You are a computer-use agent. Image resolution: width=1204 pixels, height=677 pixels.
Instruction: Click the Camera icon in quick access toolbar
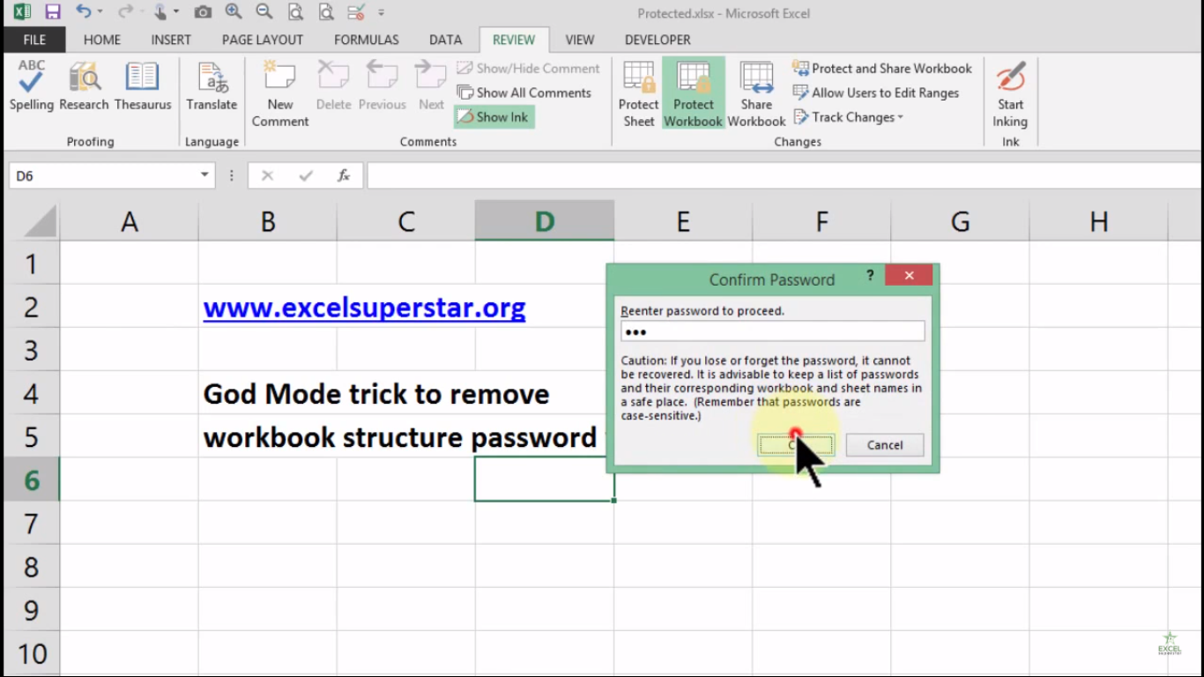coord(203,12)
